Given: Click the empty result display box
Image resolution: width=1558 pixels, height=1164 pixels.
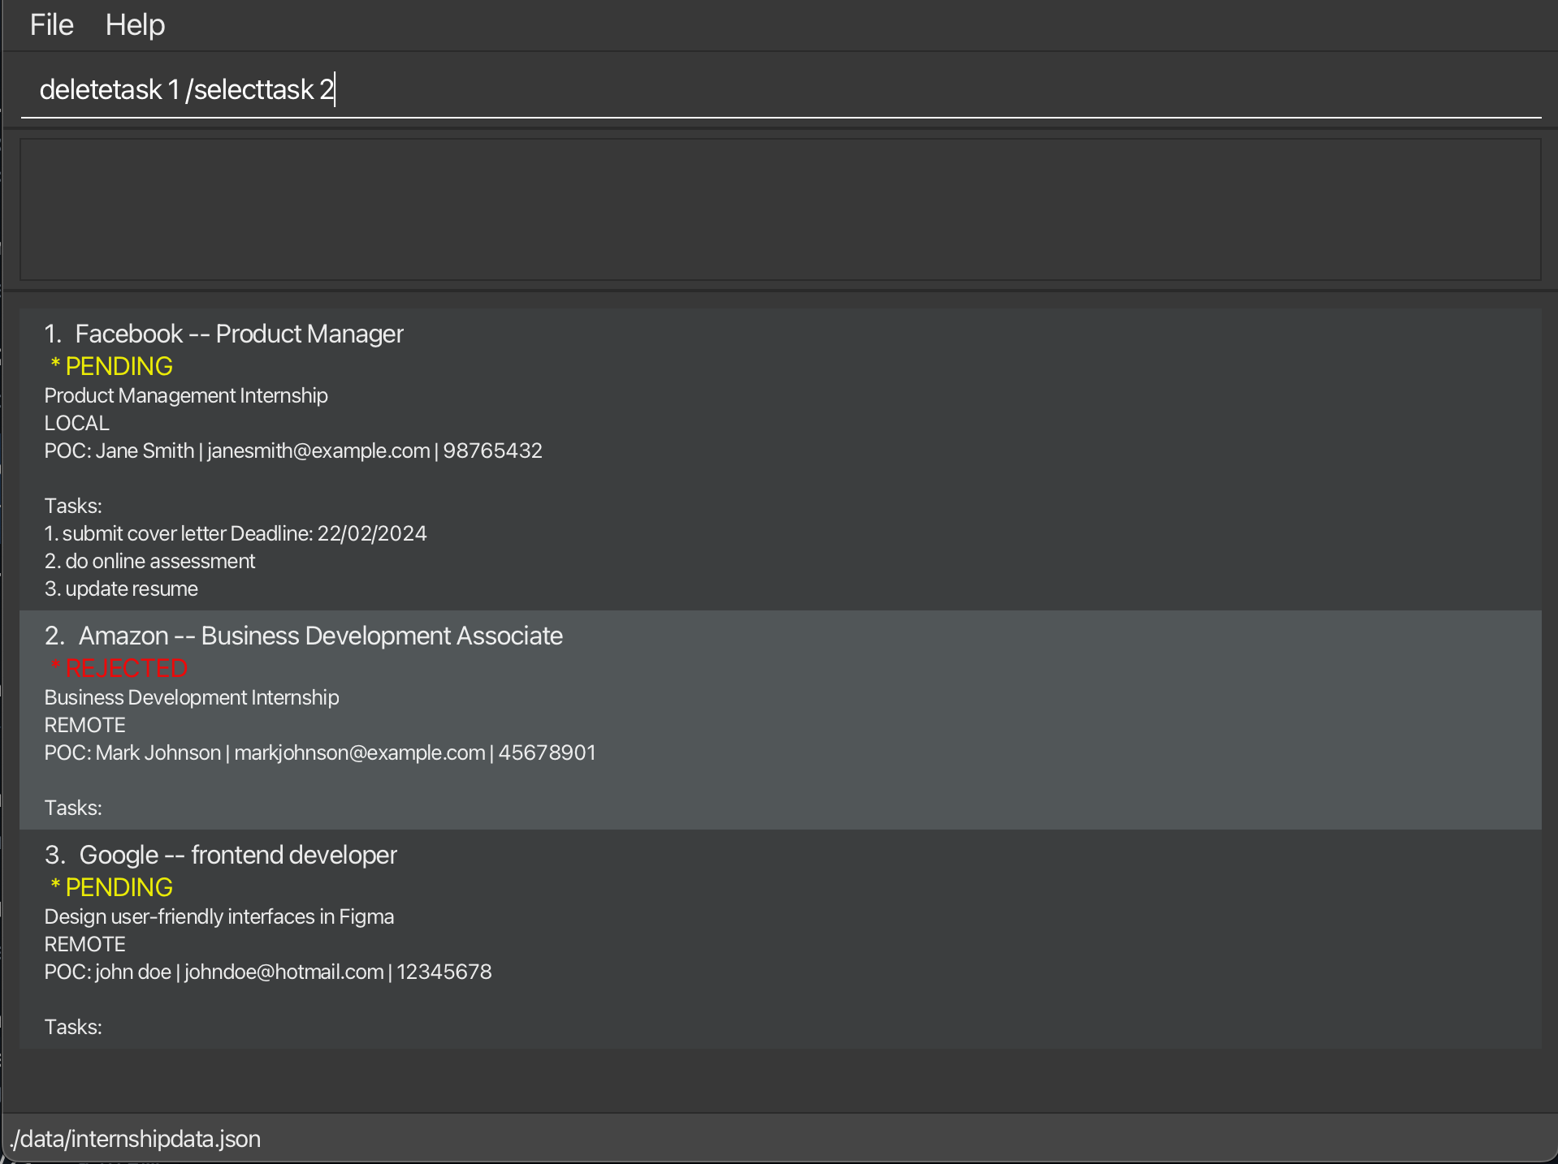Looking at the screenshot, I should 780,209.
